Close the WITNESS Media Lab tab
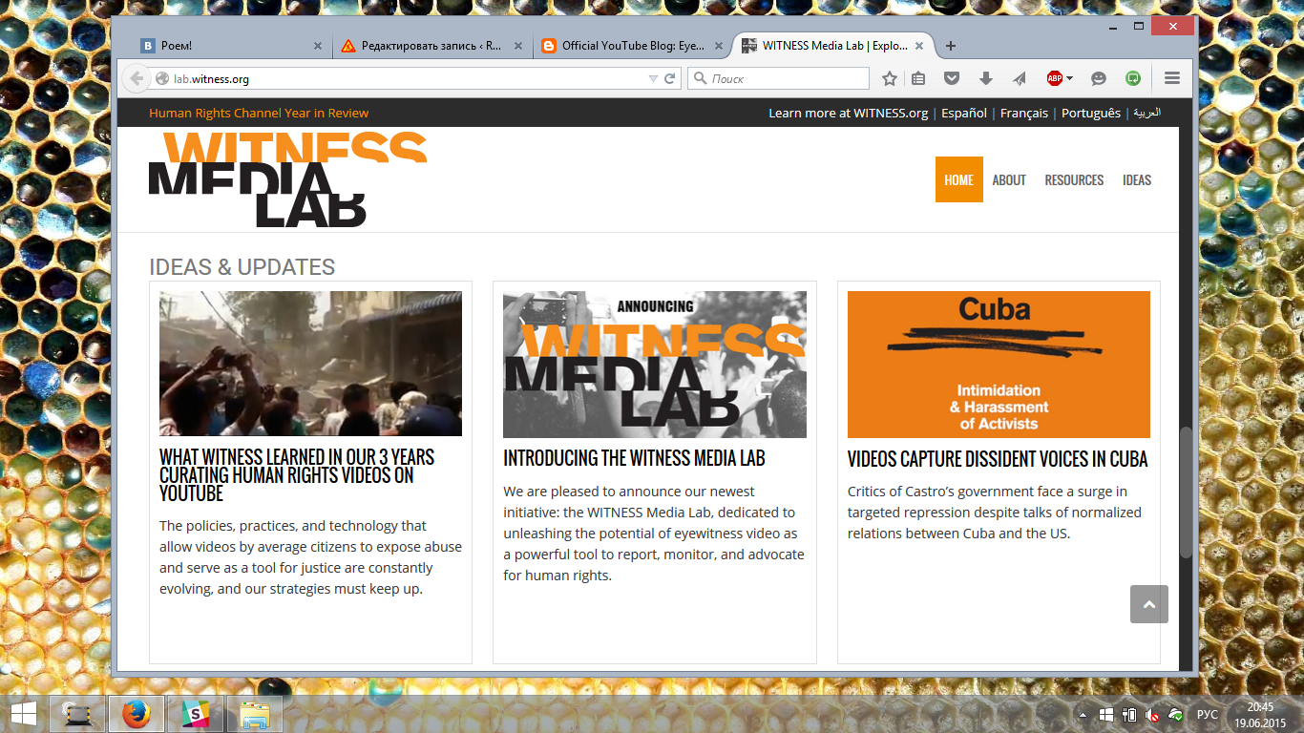1304x733 pixels. pos(919,46)
